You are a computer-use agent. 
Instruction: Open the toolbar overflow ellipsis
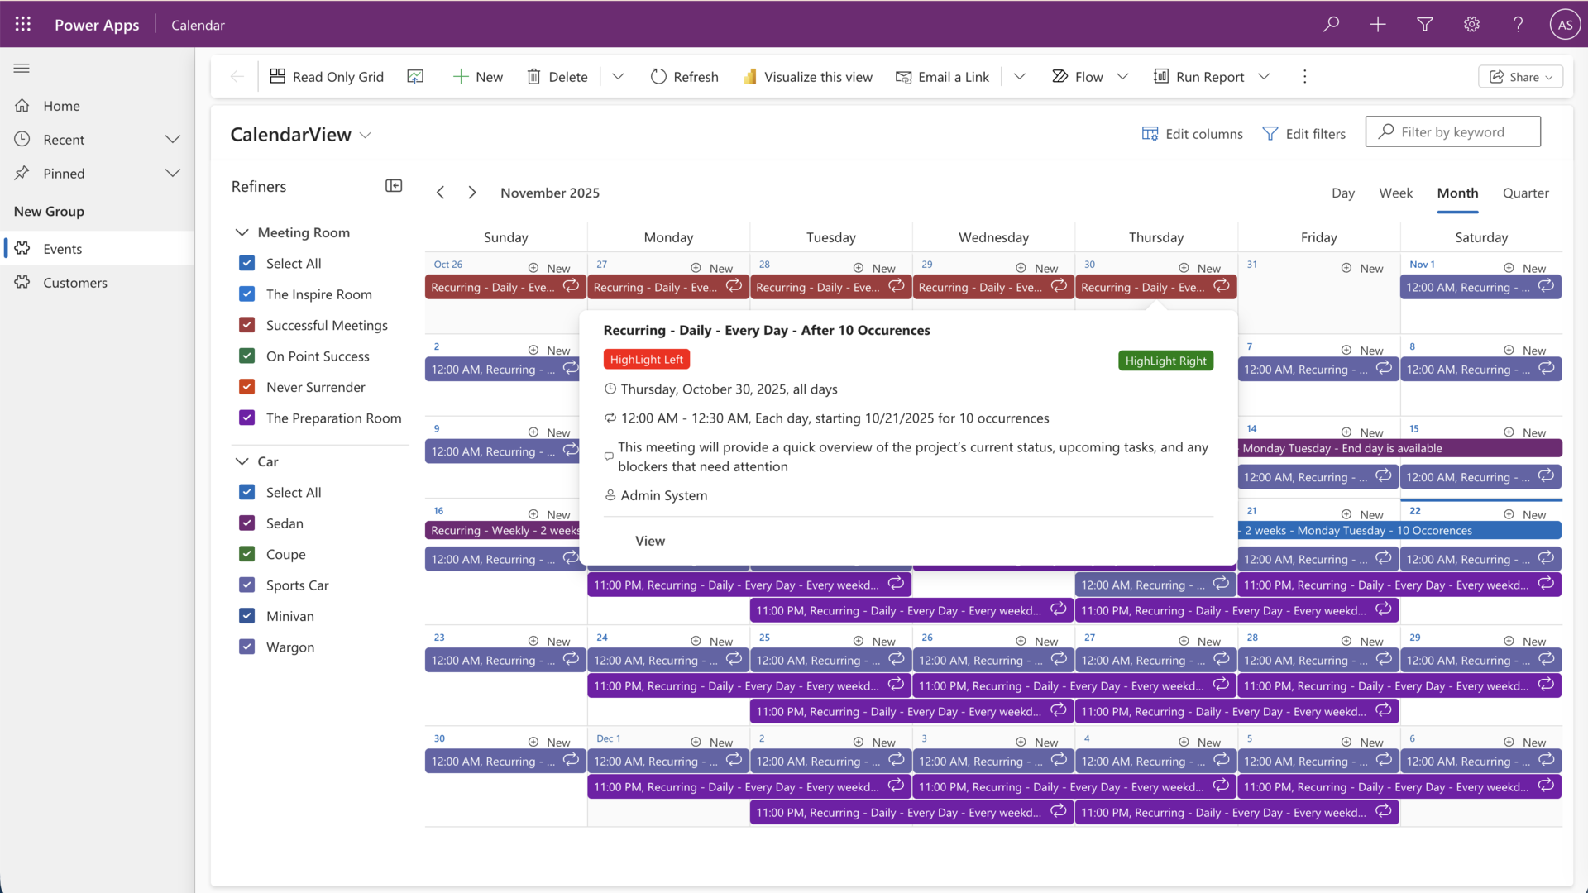1304,77
